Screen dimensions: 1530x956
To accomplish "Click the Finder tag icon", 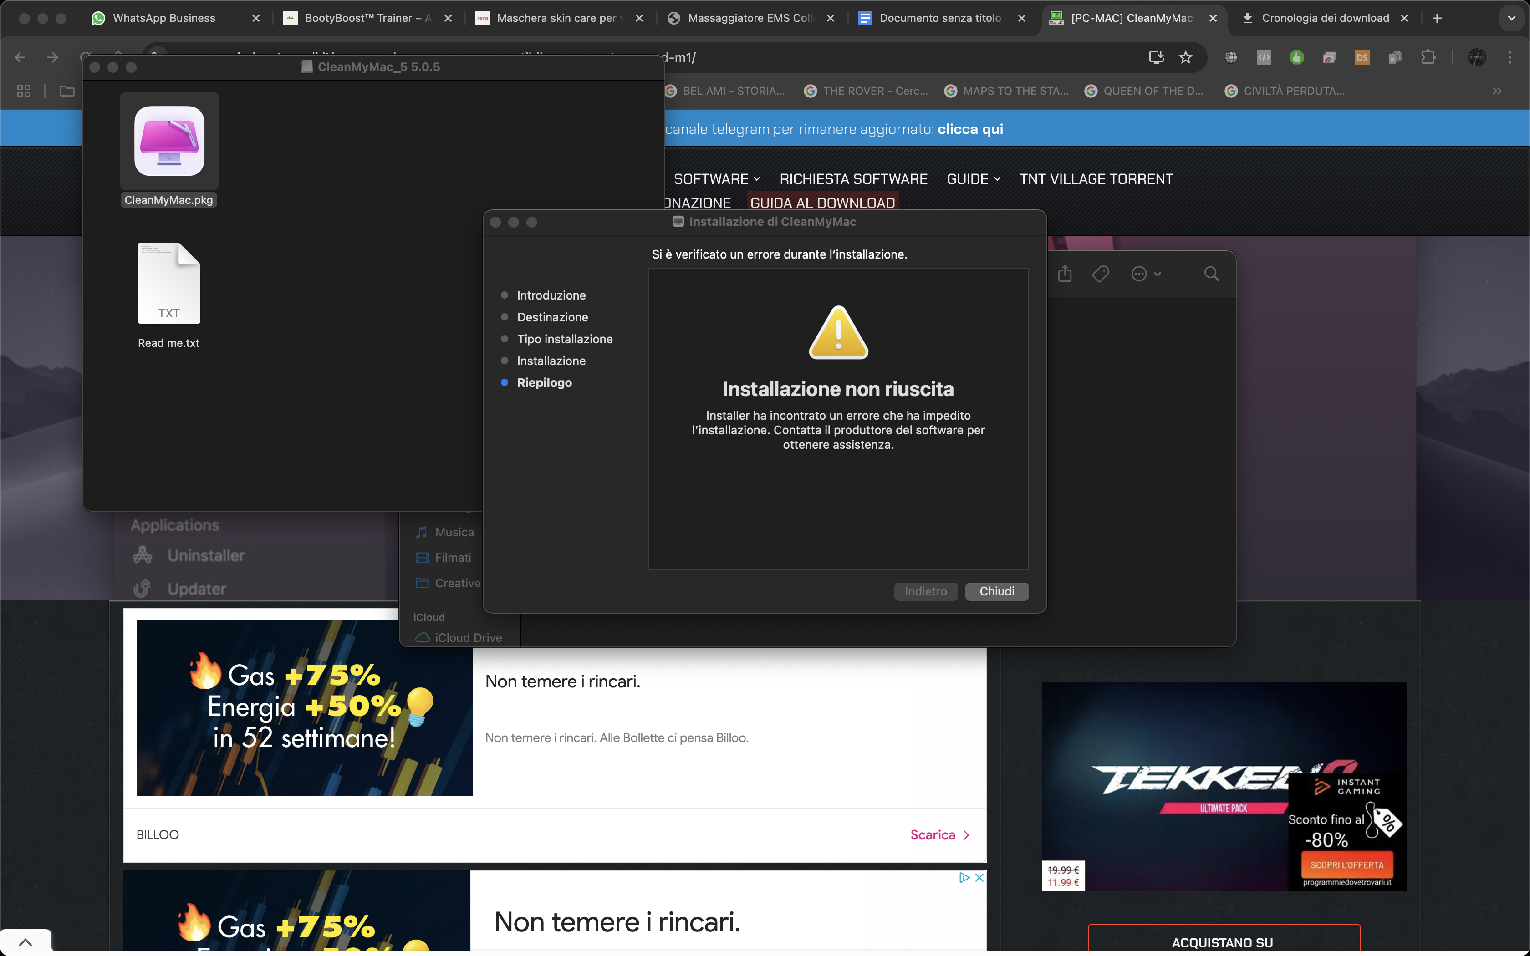I will [1100, 274].
